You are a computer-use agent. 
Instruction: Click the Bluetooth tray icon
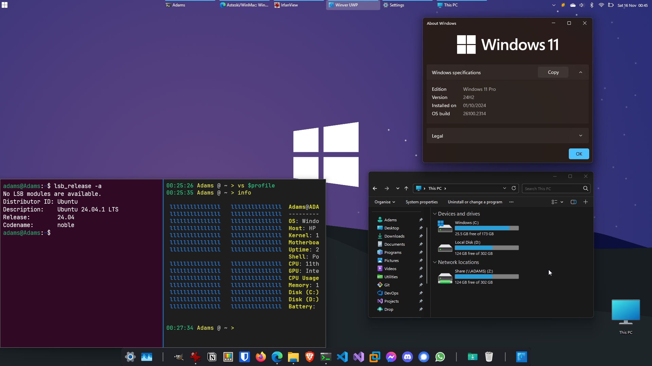(592, 5)
